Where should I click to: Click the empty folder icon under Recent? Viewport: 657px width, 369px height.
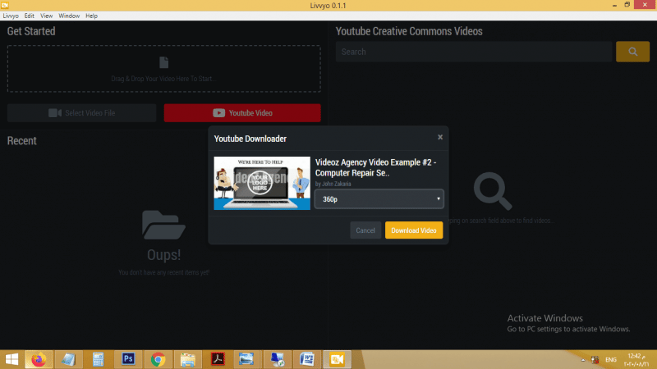(163, 225)
